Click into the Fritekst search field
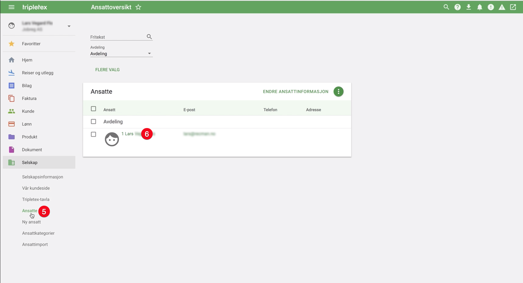Viewport: 523px width, 283px height. [x=117, y=37]
